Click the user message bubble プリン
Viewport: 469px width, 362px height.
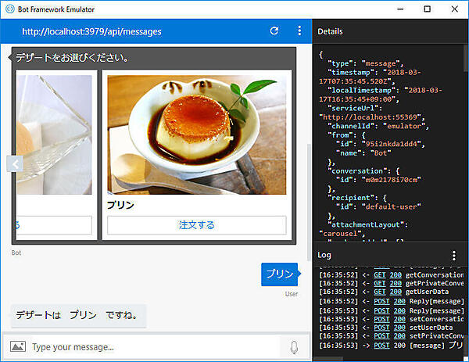coord(280,274)
